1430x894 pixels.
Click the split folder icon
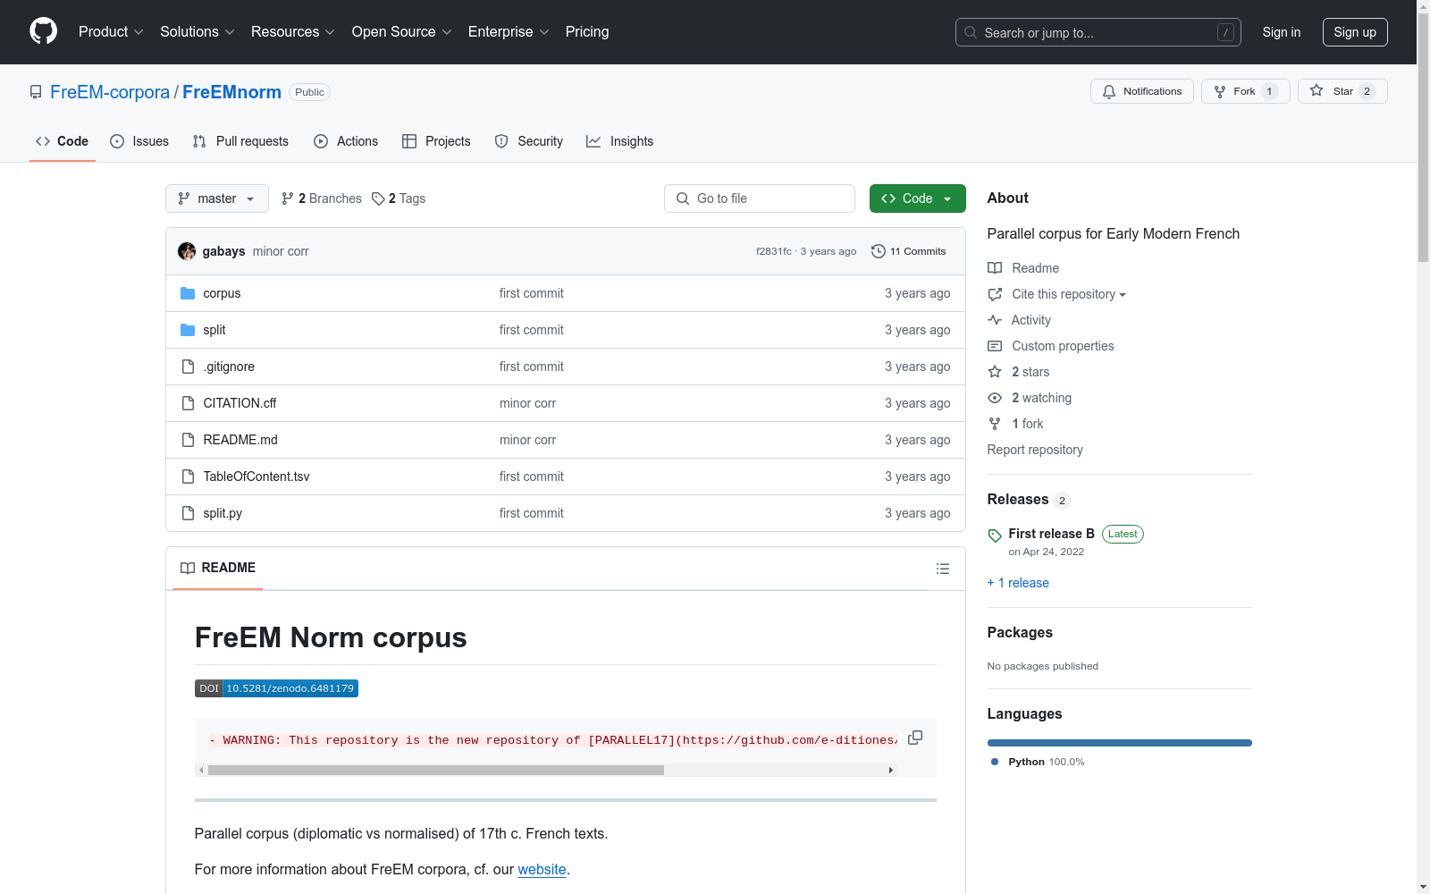point(188,330)
